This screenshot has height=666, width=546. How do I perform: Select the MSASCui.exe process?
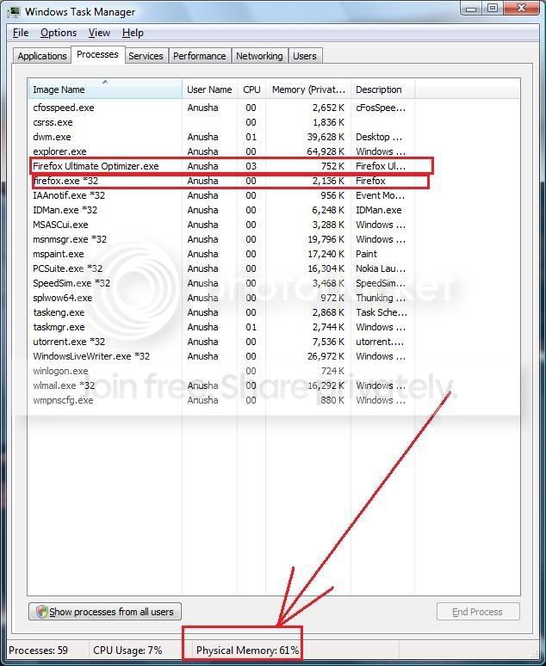pos(221,225)
